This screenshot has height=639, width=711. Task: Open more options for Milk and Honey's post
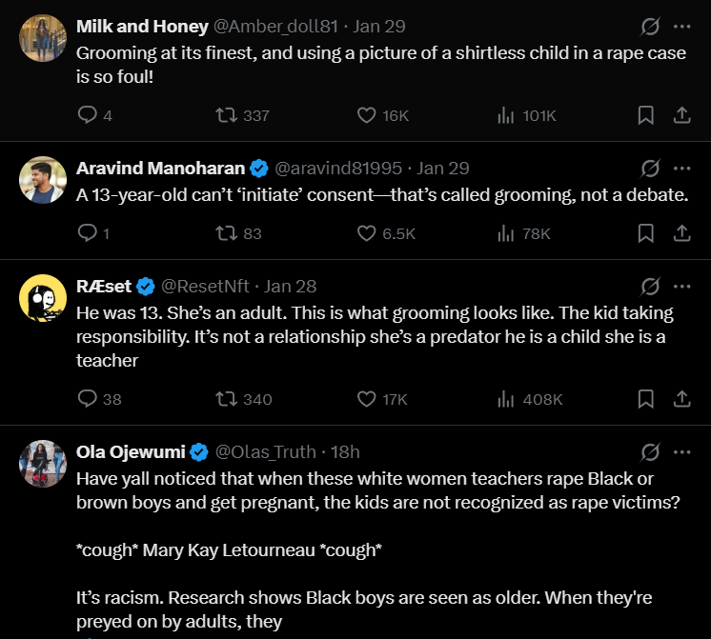pyautogui.click(x=681, y=27)
